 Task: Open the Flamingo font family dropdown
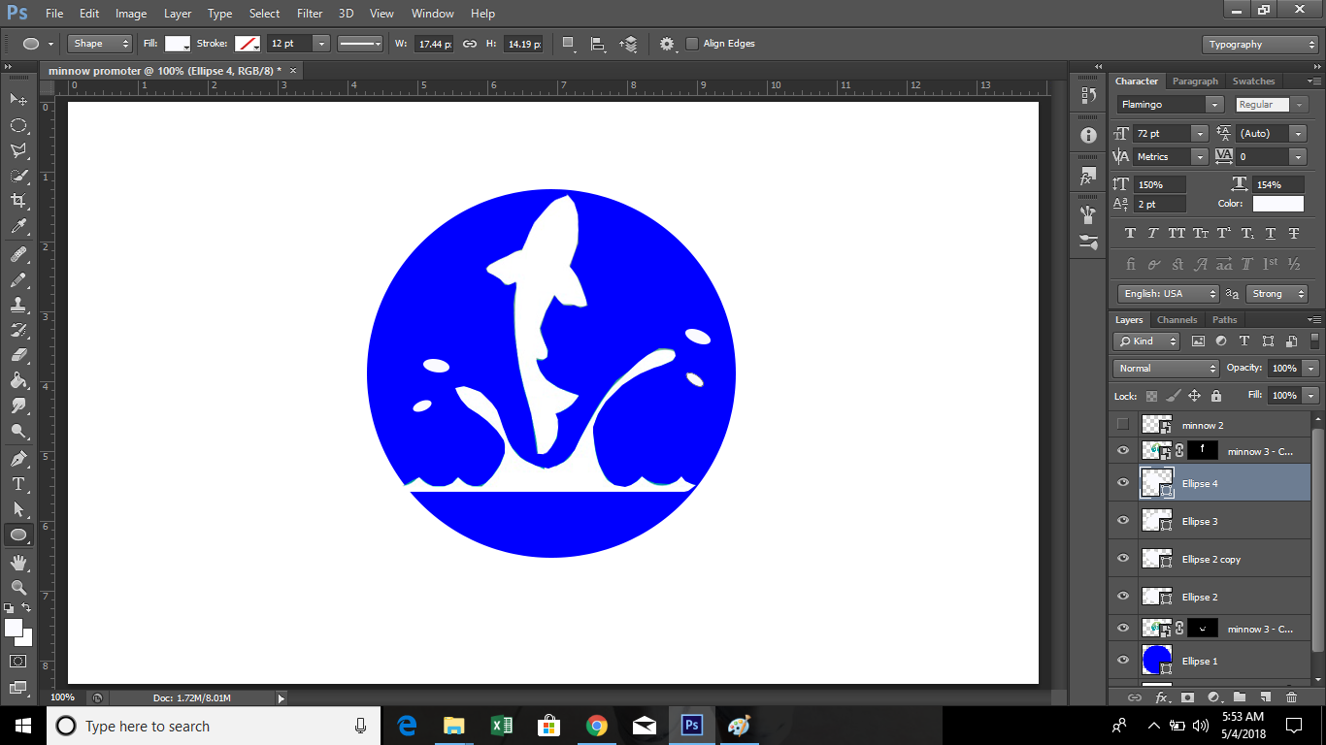coord(1214,105)
